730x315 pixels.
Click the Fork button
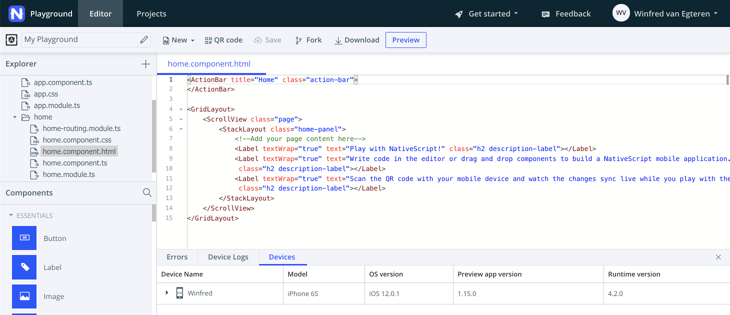pyautogui.click(x=308, y=40)
